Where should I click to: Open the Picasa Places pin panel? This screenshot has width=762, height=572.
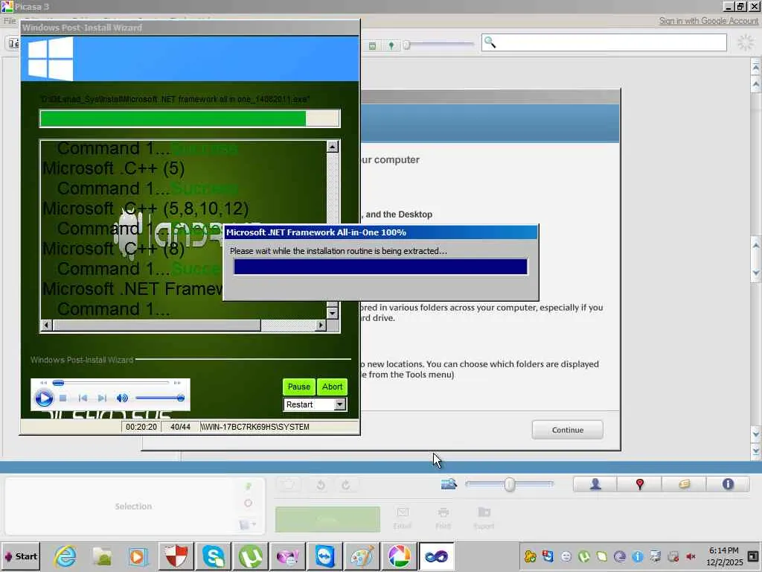pos(639,484)
